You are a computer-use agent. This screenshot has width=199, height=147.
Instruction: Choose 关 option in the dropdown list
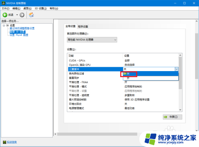tap(150, 74)
